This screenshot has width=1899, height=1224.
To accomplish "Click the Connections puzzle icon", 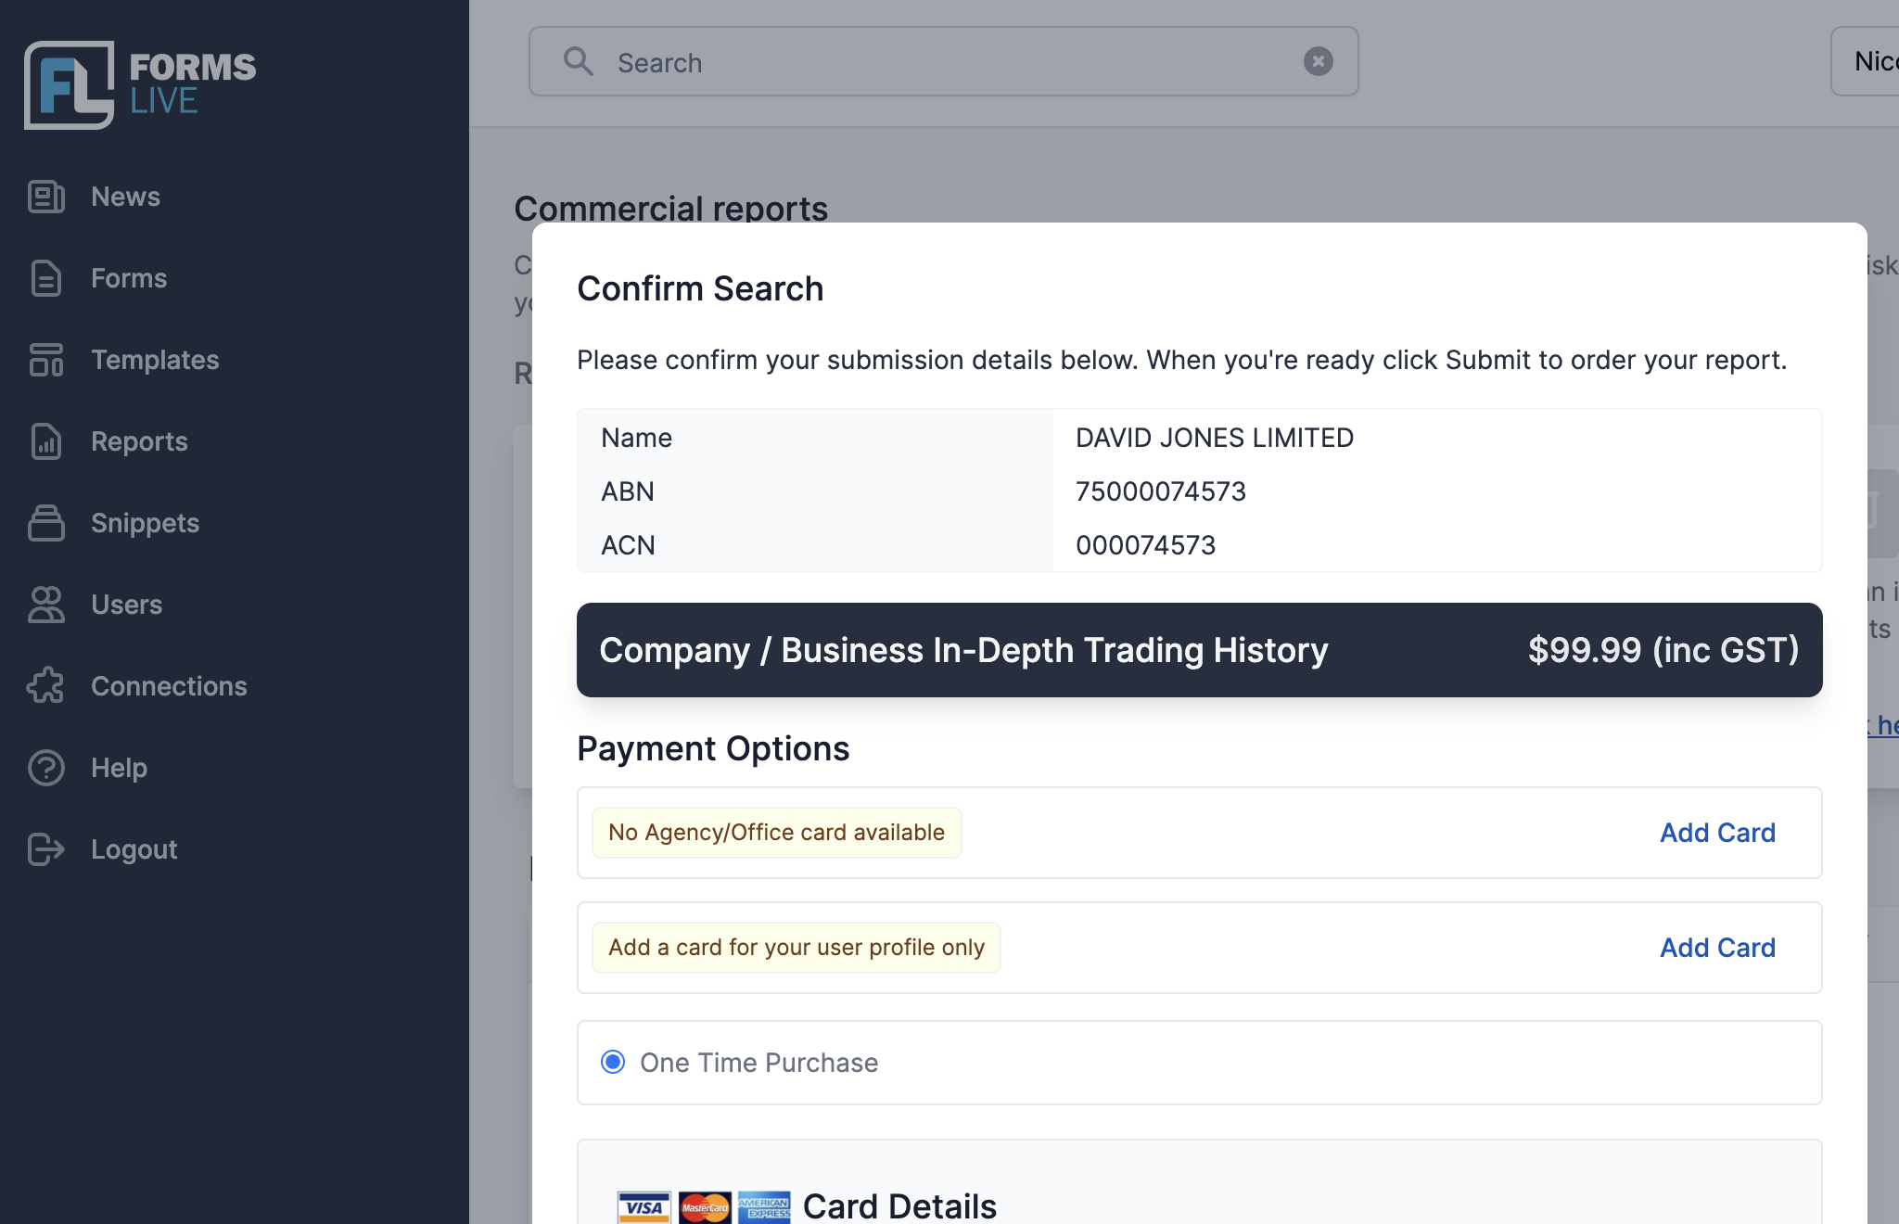I will [45, 686].
